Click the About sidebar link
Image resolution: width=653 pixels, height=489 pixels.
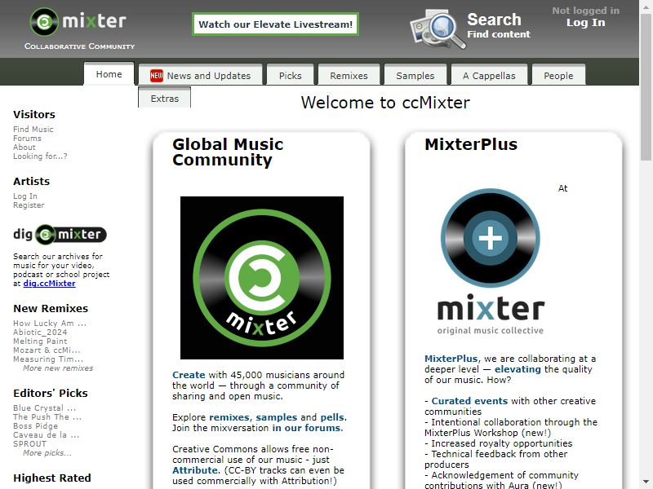[24, 148]
